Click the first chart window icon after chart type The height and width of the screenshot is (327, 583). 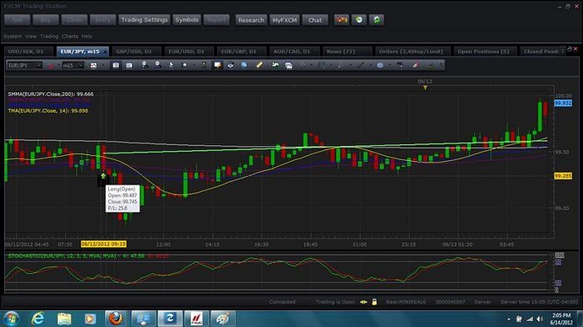pos(116,65)
